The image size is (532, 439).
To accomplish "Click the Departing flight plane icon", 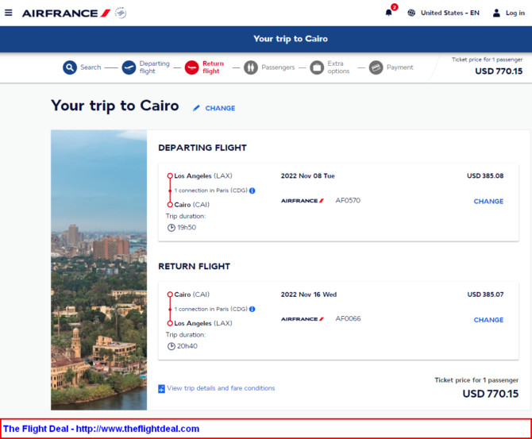I will click(129, 67).
